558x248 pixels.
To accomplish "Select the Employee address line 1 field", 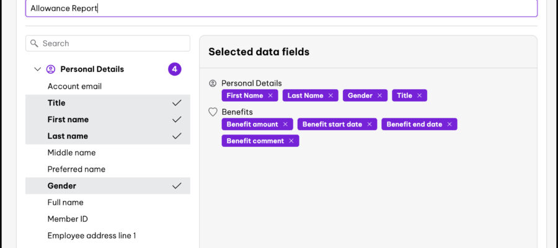I will tap(108, 236).
